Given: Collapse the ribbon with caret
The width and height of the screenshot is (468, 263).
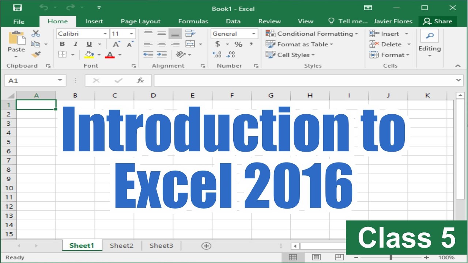Looking at the screenshot, I should 458,66.
